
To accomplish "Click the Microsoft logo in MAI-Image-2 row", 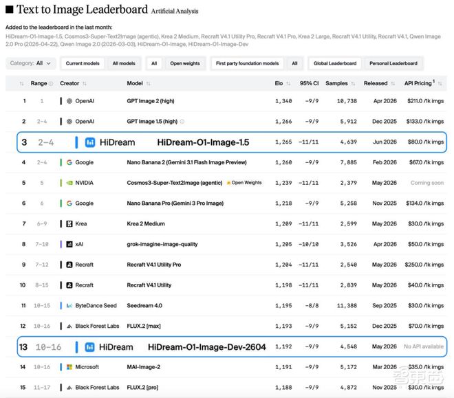I will [69, 367].
